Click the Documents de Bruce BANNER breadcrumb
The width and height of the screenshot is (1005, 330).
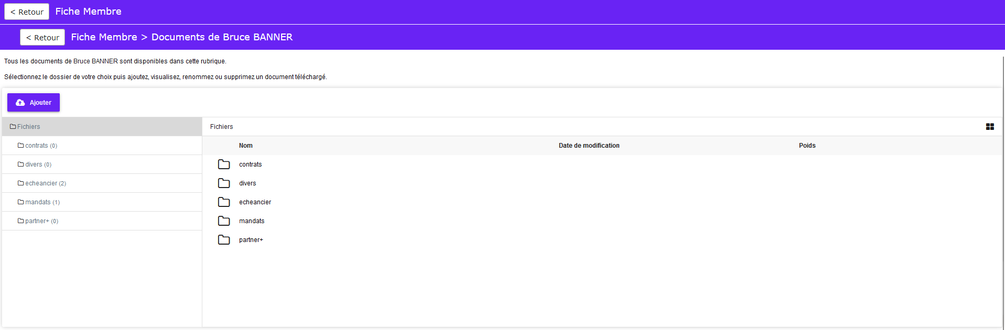222,37
